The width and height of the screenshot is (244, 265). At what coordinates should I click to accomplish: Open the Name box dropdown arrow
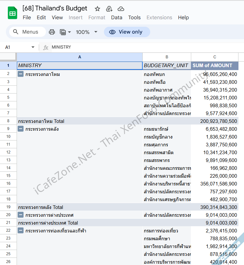[x=33, y=47]
